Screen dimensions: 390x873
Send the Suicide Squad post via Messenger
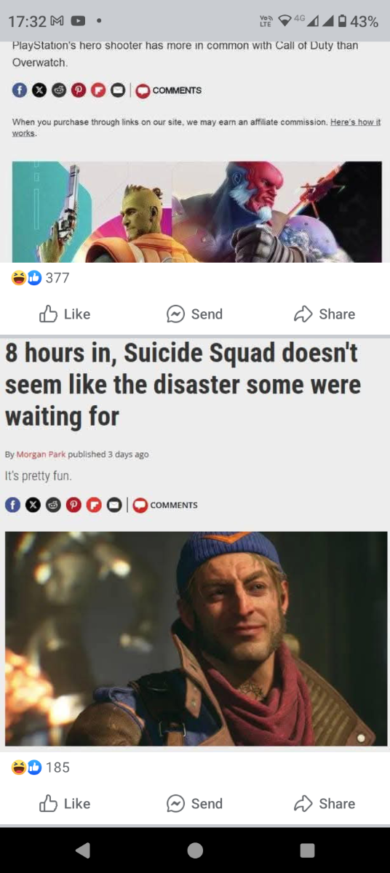click(194, 803)
